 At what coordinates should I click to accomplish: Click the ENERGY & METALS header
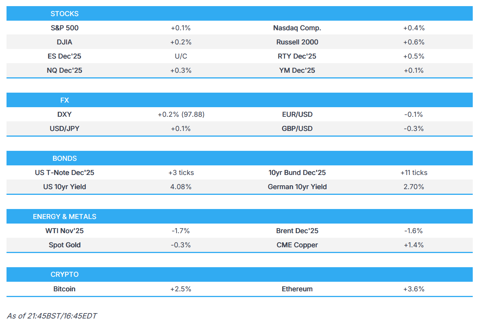tap(64, 217)
